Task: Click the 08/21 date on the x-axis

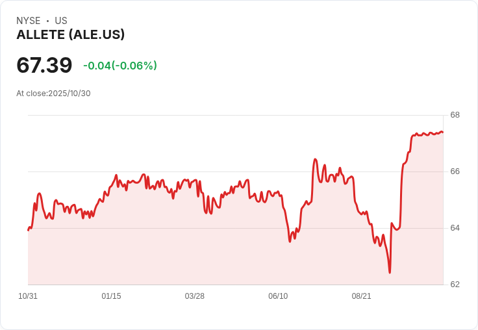Action: pos(361,296)
